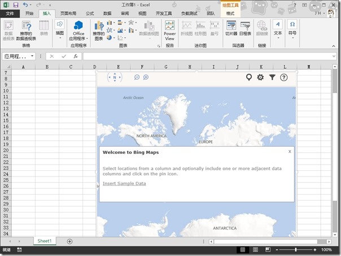Open the 插图 illustrations menu
The height and width of the screenshot is (256, 341).
tap(60, 29)
